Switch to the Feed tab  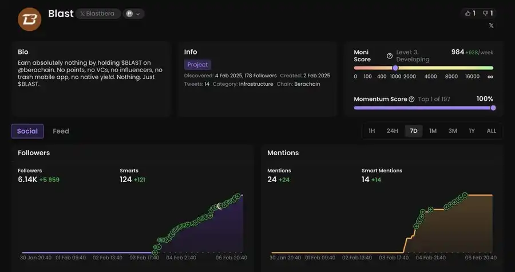(61, 131)
